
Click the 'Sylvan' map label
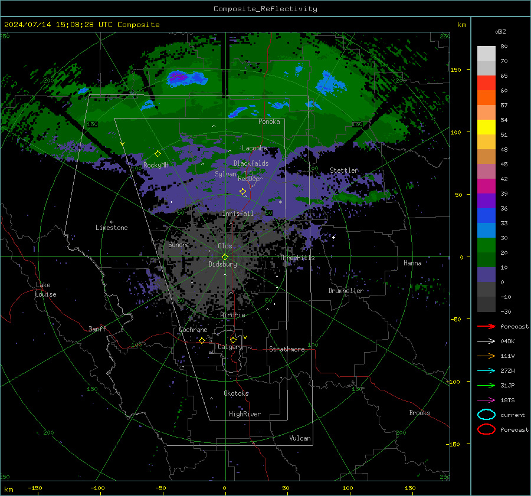click(x=225, y=174)
